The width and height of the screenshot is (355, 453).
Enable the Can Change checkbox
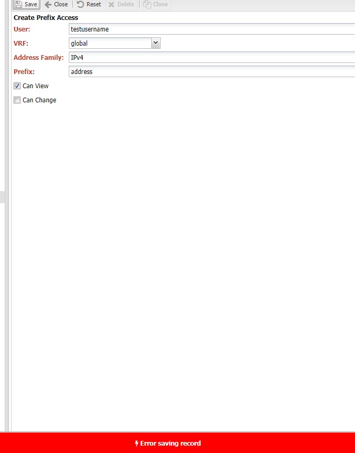click(x=17, y=100)
